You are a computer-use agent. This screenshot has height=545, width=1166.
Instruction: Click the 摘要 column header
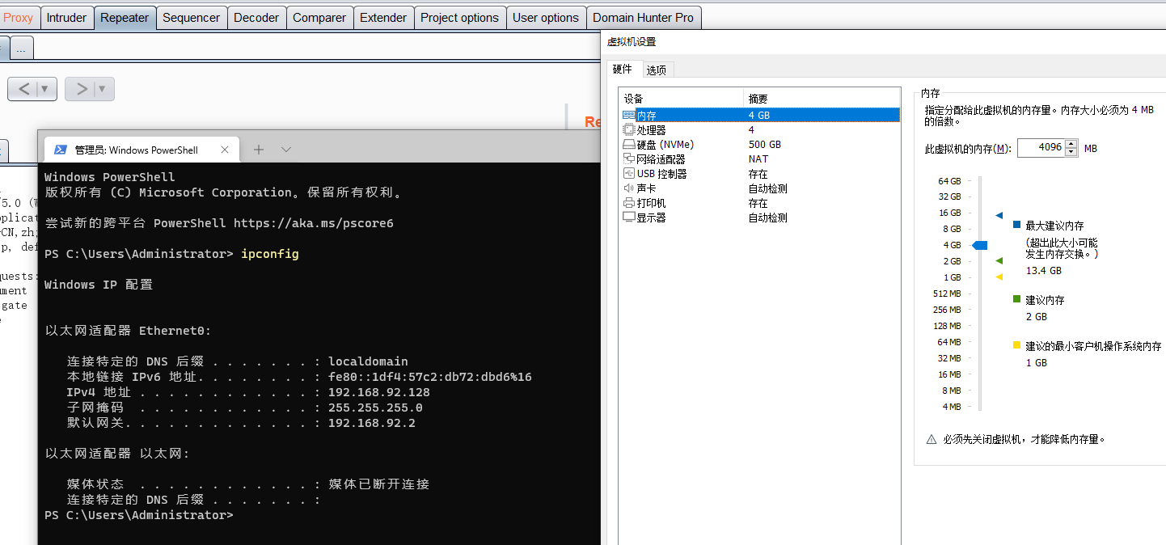click(x=822, y=99)
